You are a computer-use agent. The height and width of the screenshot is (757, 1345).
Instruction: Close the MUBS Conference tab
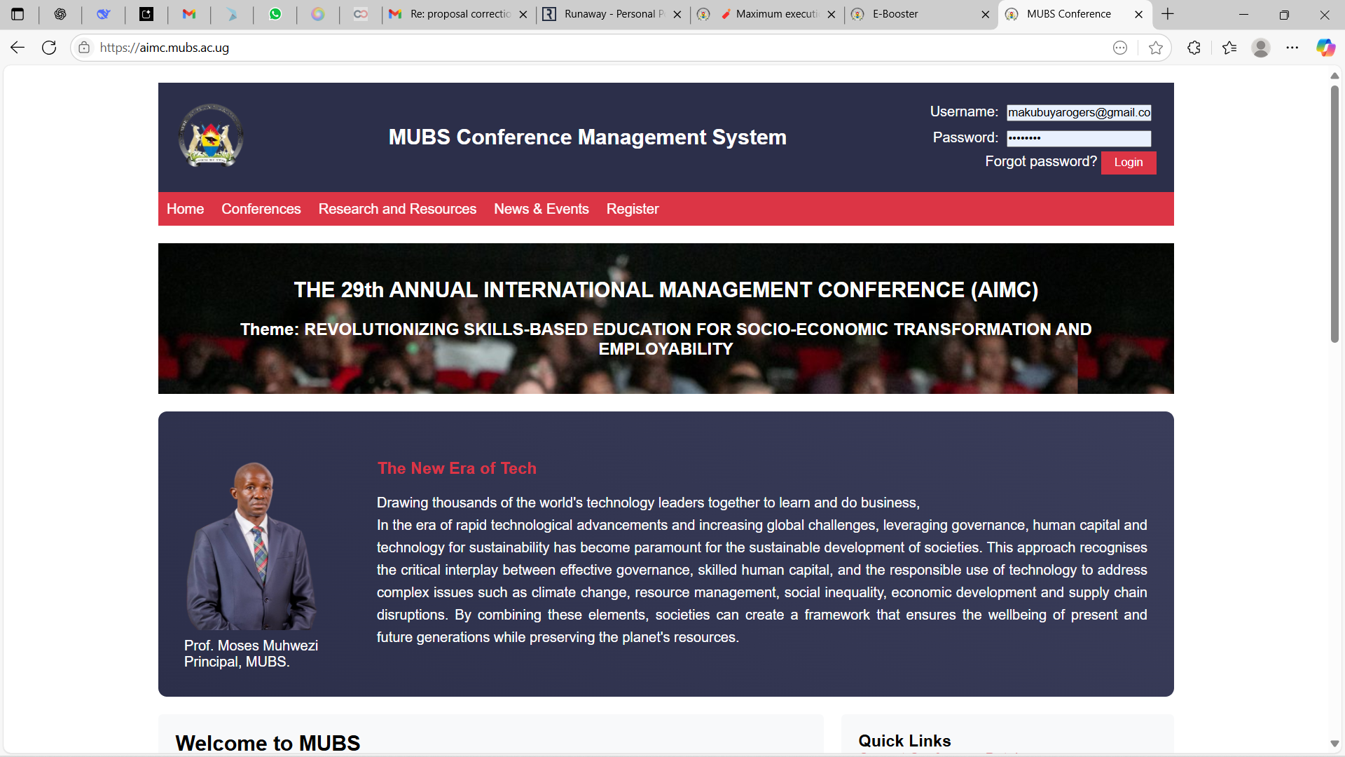point(1139,14)
